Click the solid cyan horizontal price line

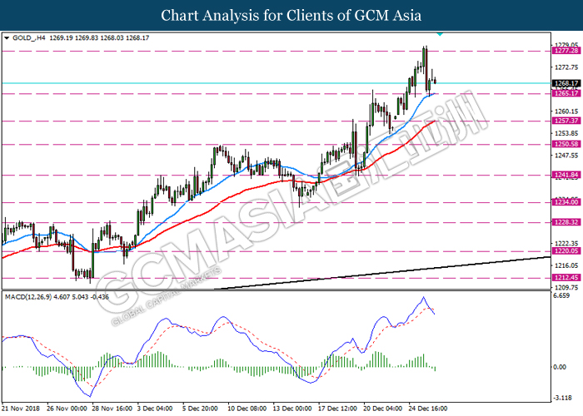(x=276, y=83)
